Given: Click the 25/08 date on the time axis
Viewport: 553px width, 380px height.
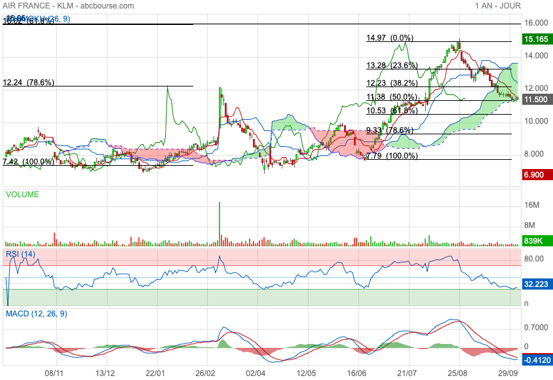Looking at the screenshot, I should [x=458, y=372].
